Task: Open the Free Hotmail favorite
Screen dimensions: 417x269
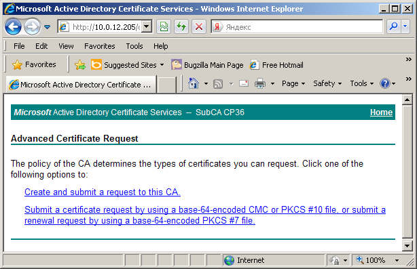Action: click(276, 65)
